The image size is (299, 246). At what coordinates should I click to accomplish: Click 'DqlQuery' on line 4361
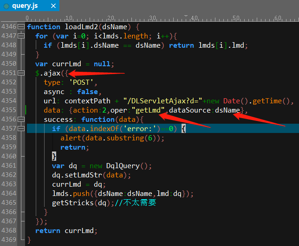pos(123,166)
